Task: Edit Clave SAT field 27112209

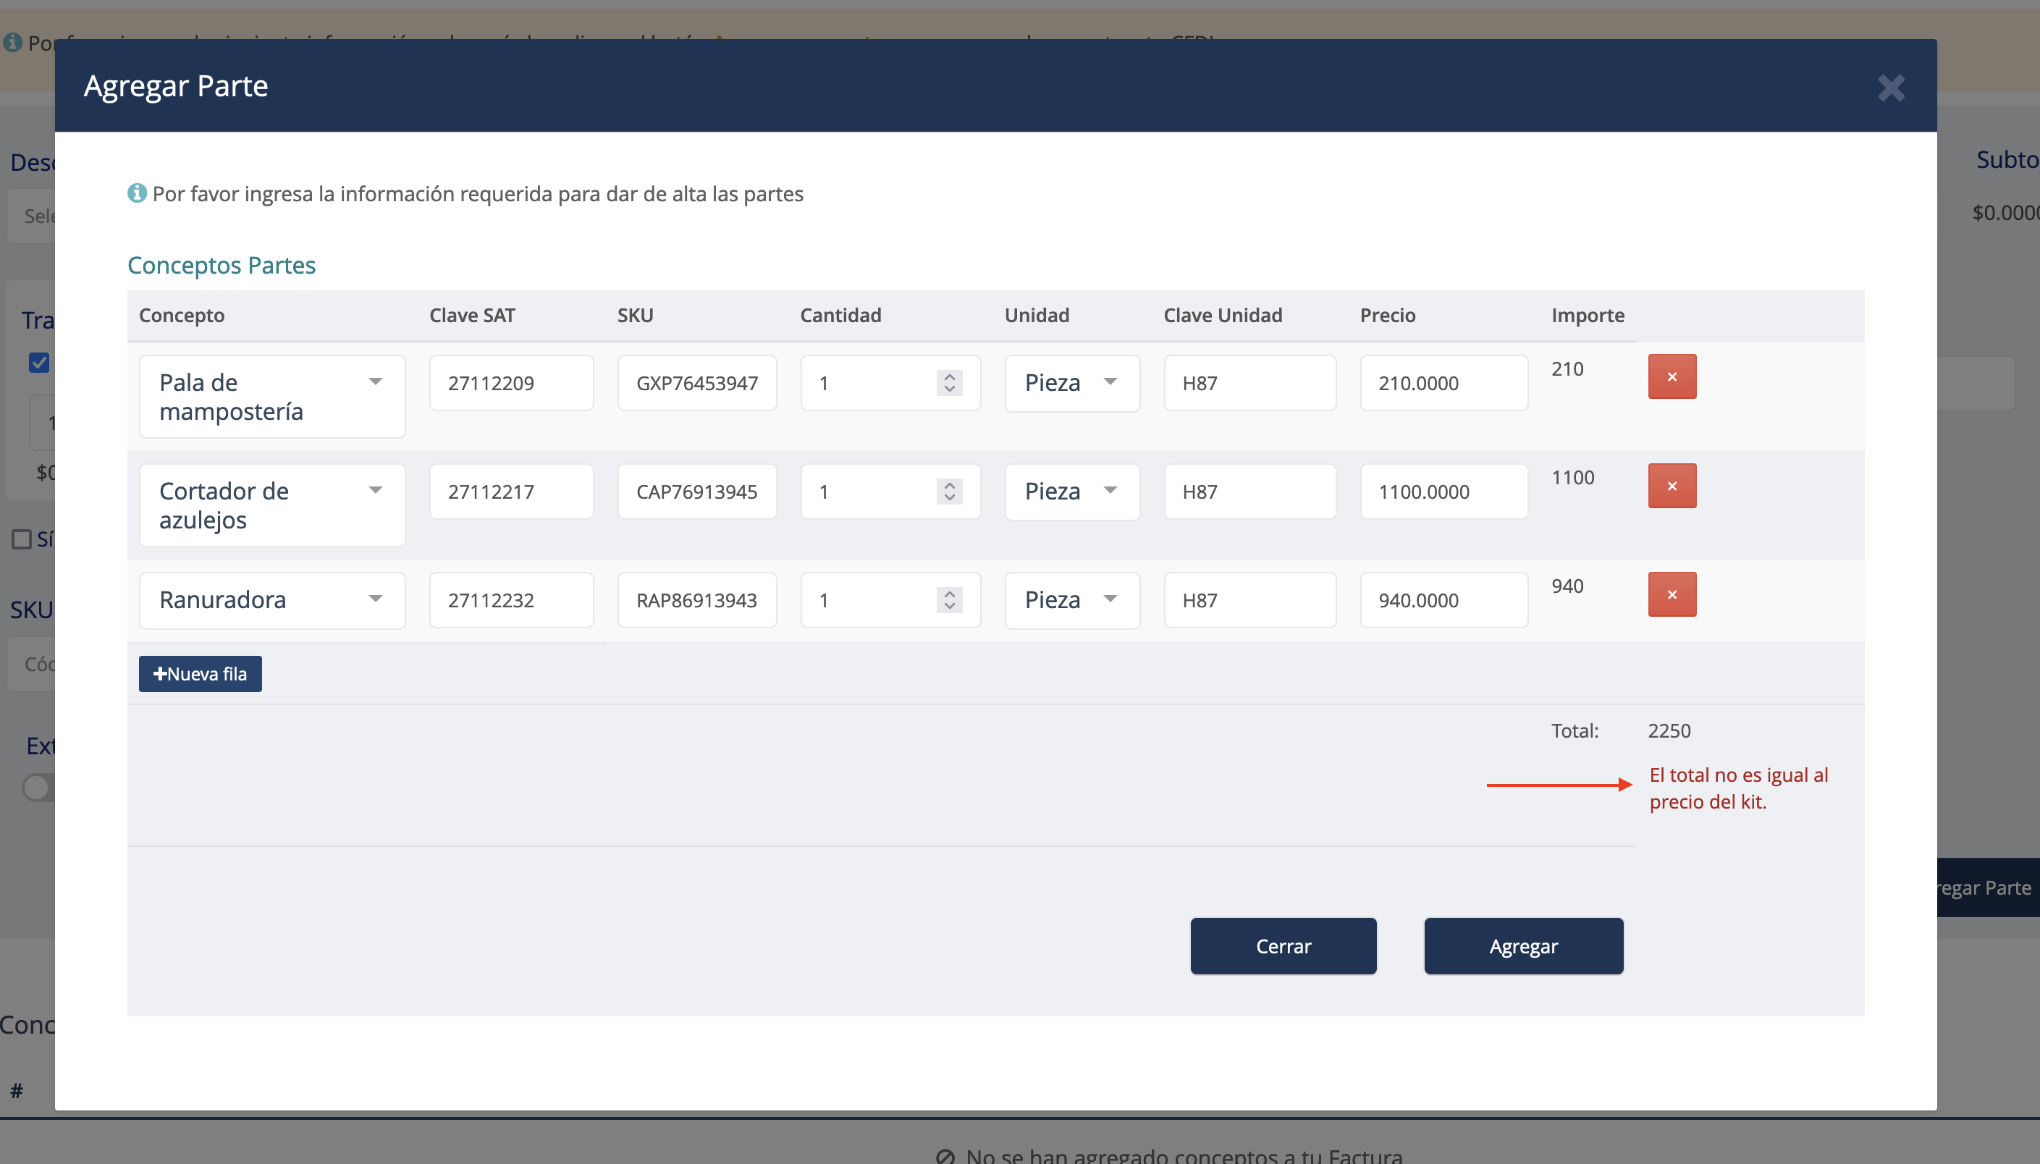Action: pyautogui.click(x=512, y=383)
